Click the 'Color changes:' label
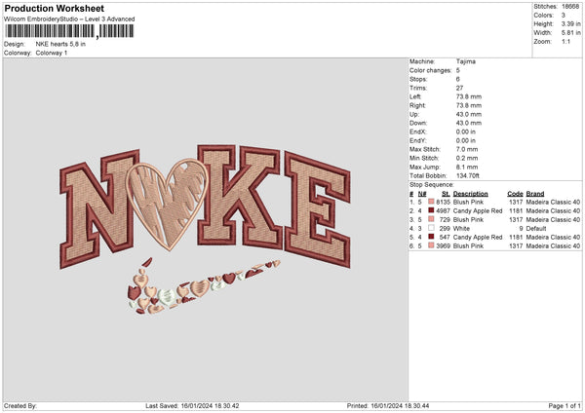The image size is (585, 413). coord(430,70)
